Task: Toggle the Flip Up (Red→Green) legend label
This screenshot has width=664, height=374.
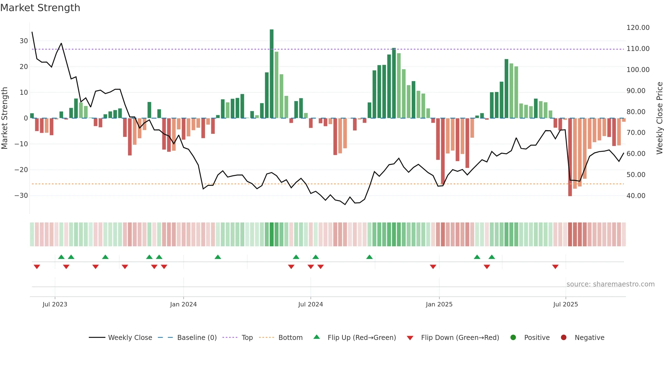Action: coord(362,337)
